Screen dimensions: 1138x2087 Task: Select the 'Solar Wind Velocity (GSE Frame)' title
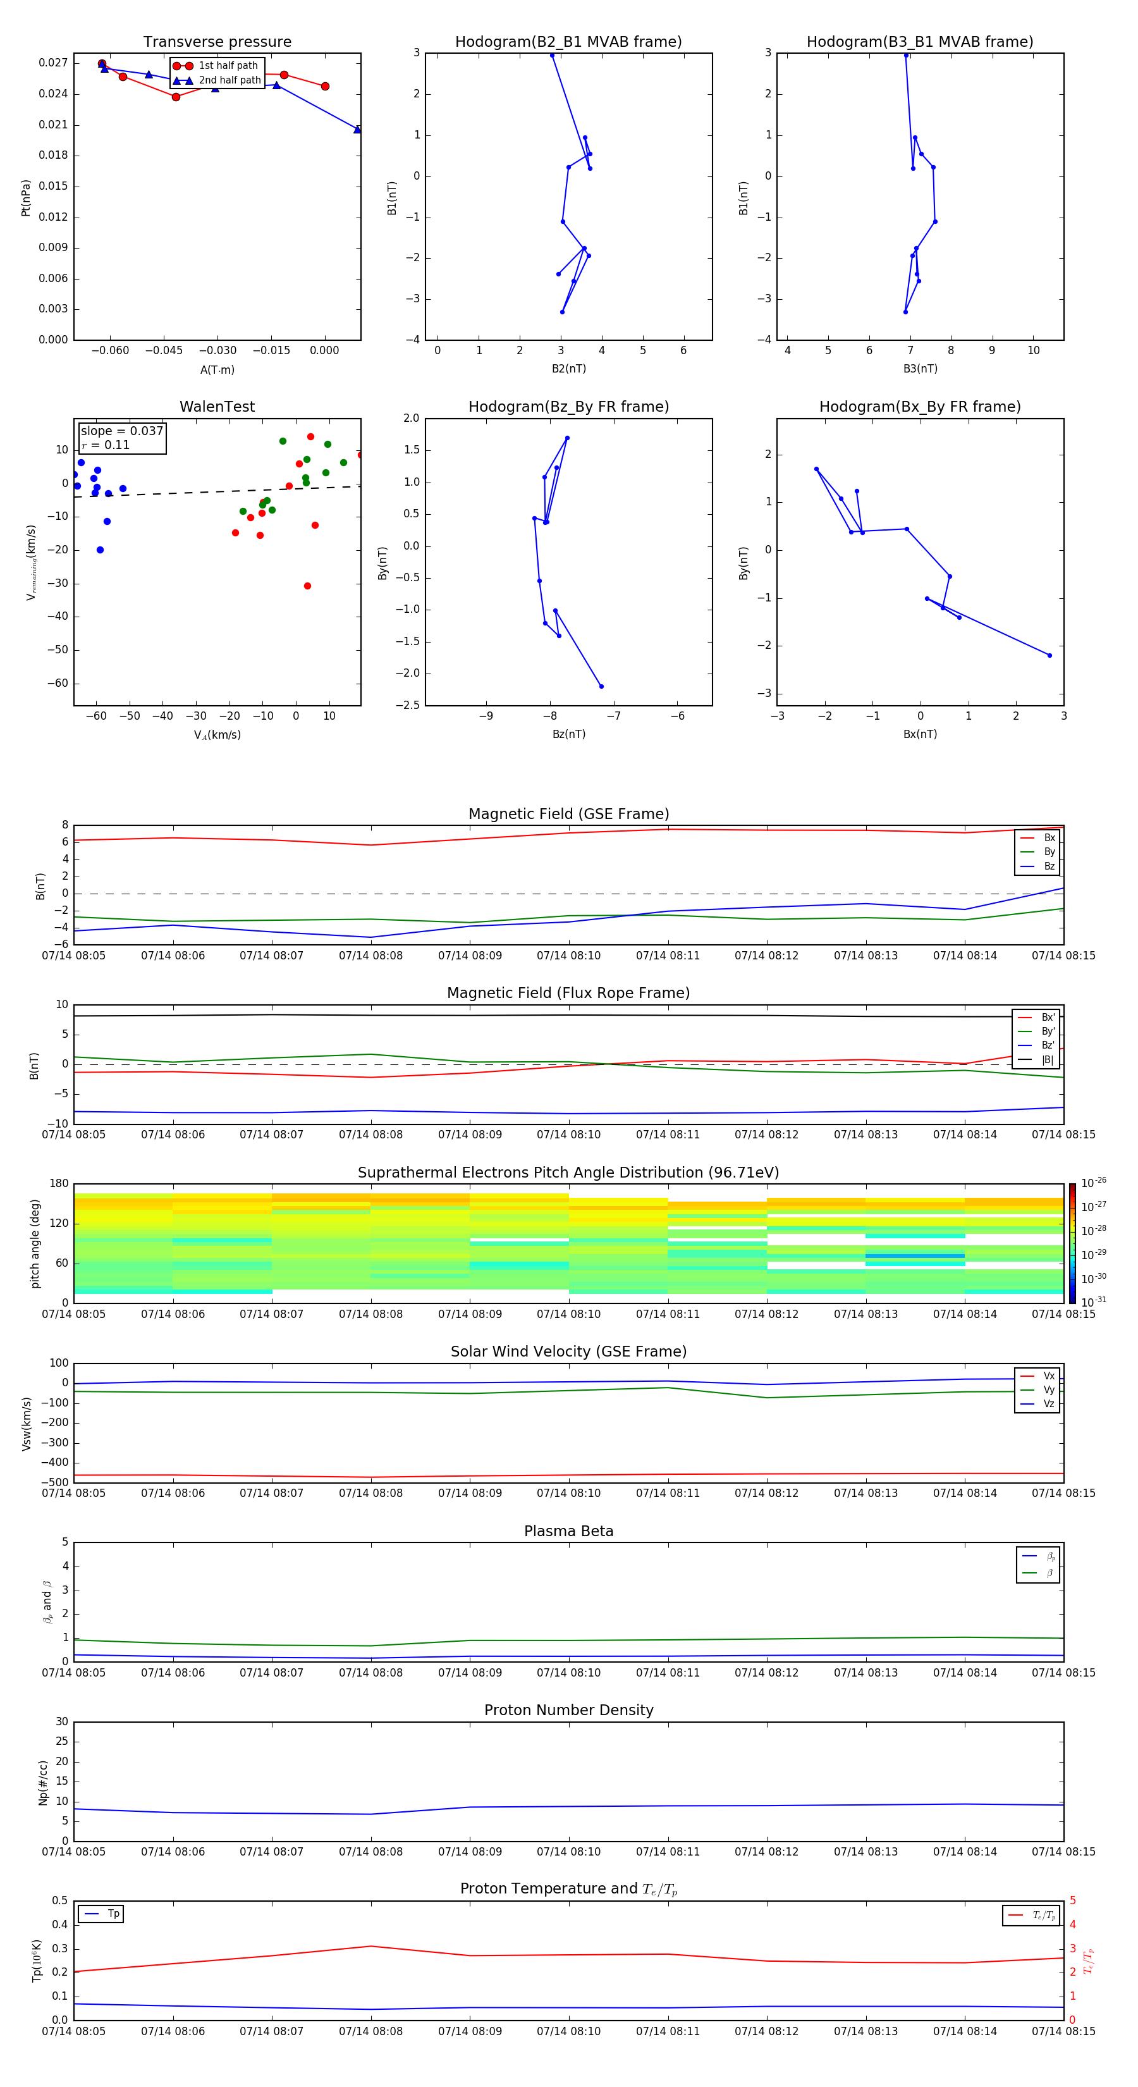(x=568, y=1352)
